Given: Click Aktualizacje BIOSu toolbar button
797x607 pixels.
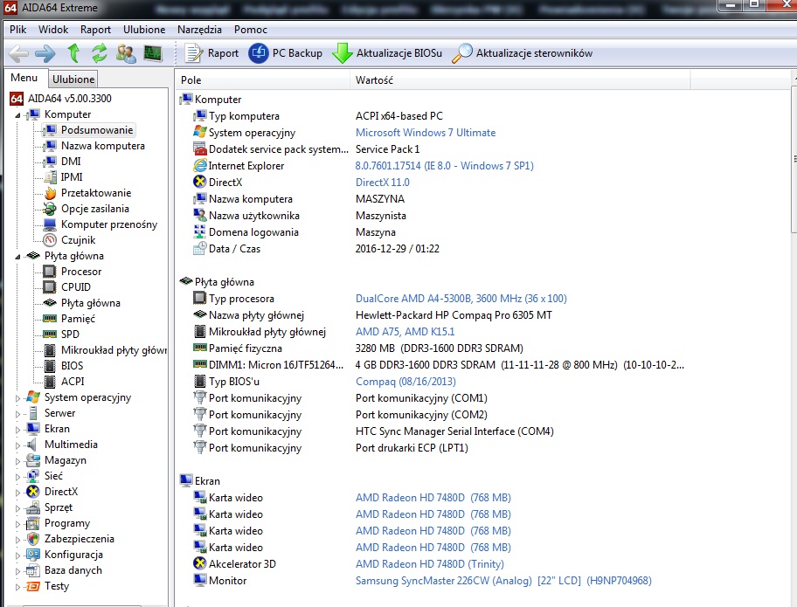Looking at the screenshot, I should coord(387,53).
